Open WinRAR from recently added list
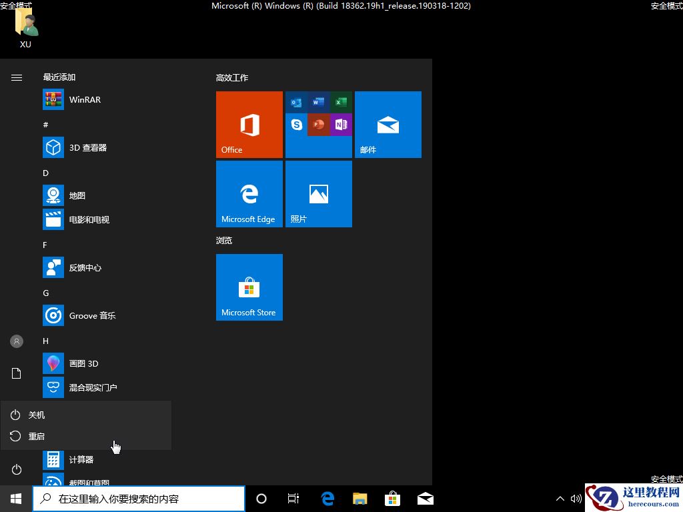 tap(85, 100)
